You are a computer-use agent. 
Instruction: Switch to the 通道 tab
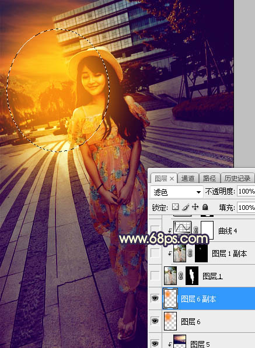pyautogui.click(x=188, y=178)
